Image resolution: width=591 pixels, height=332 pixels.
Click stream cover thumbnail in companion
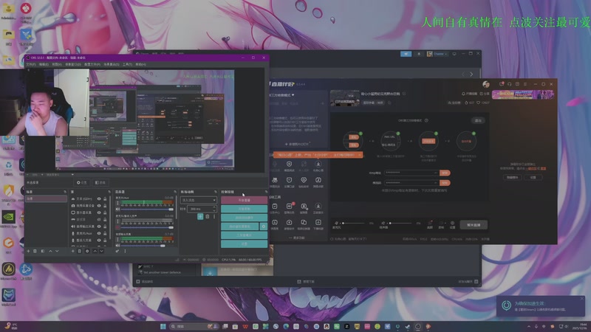tap(345, 98)
